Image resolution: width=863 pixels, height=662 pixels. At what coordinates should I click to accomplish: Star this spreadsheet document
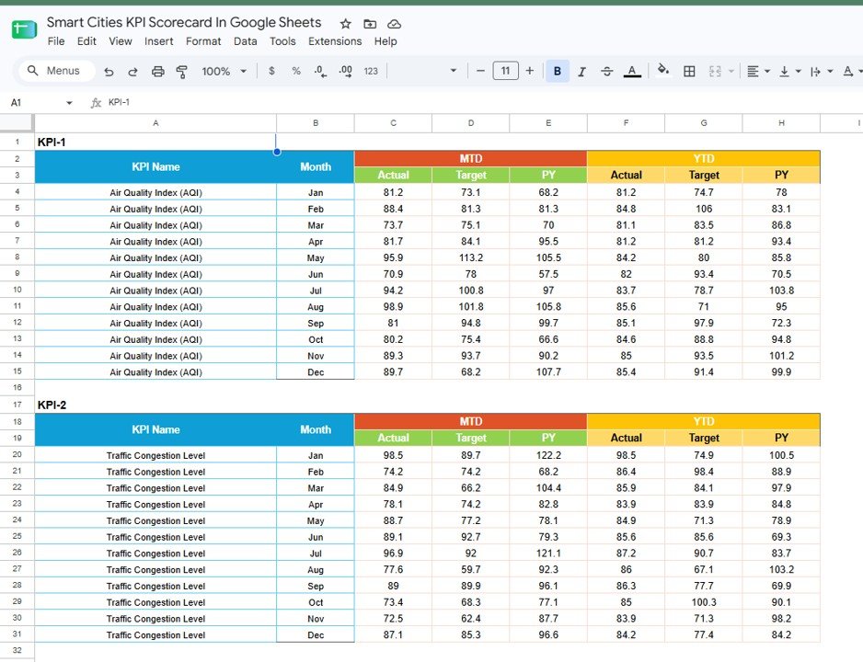(x=345, y=24)
